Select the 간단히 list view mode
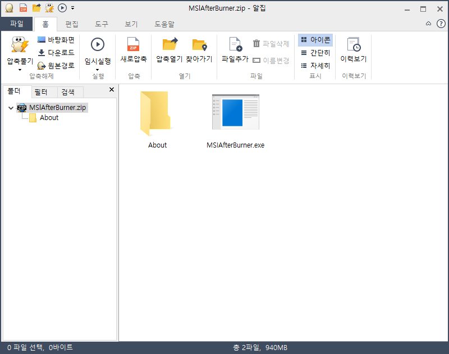 click(315, 53)
